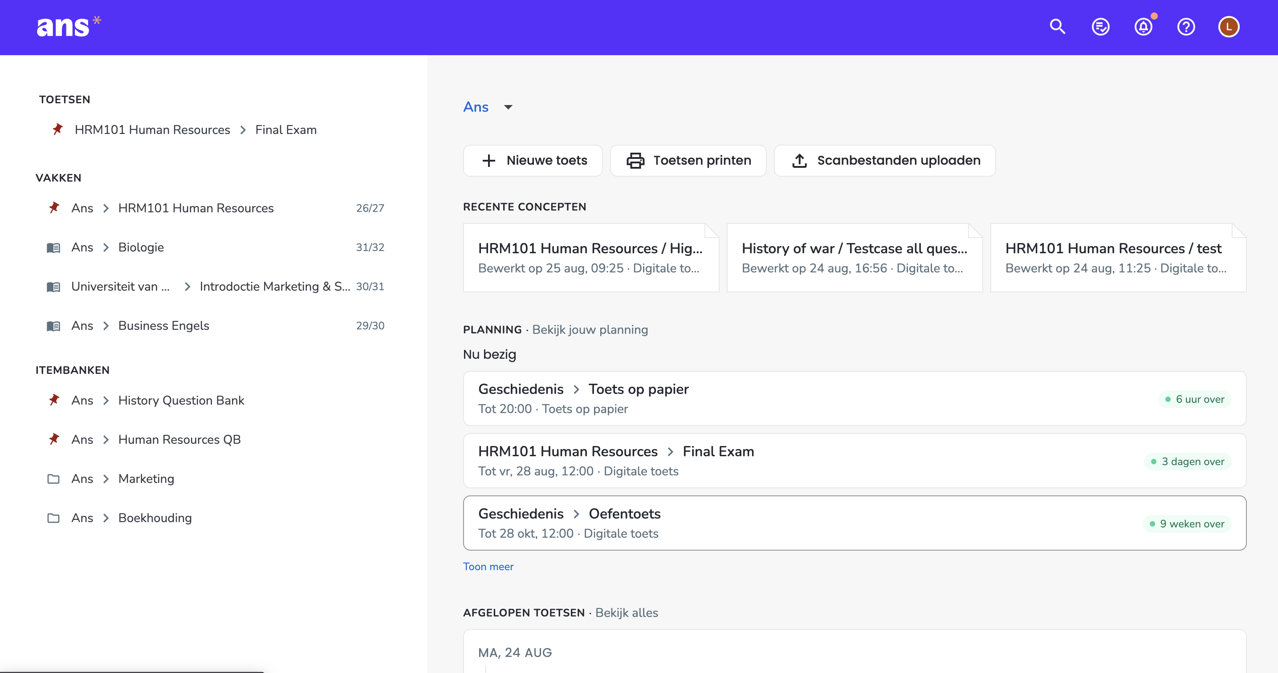This screenshot has height=673, width=1278.
Task: Open the Marketing item bank
Action: click(x=146, y=478)
